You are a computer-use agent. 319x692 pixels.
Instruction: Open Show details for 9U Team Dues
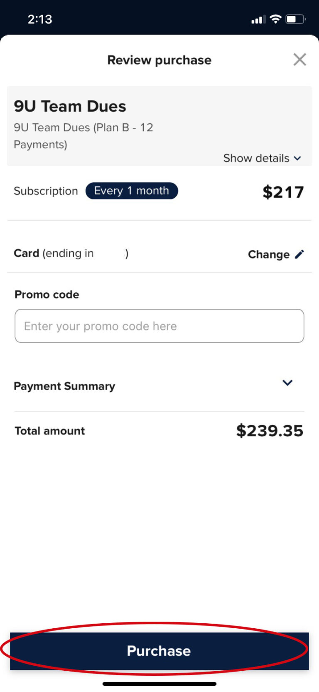tap(257, 158)
